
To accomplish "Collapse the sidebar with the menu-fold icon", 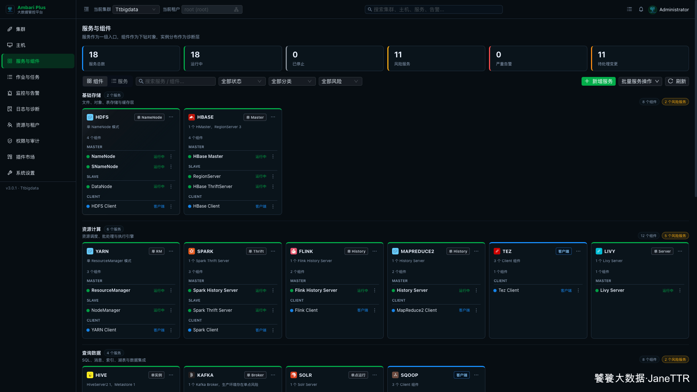I will coord(86,9).
